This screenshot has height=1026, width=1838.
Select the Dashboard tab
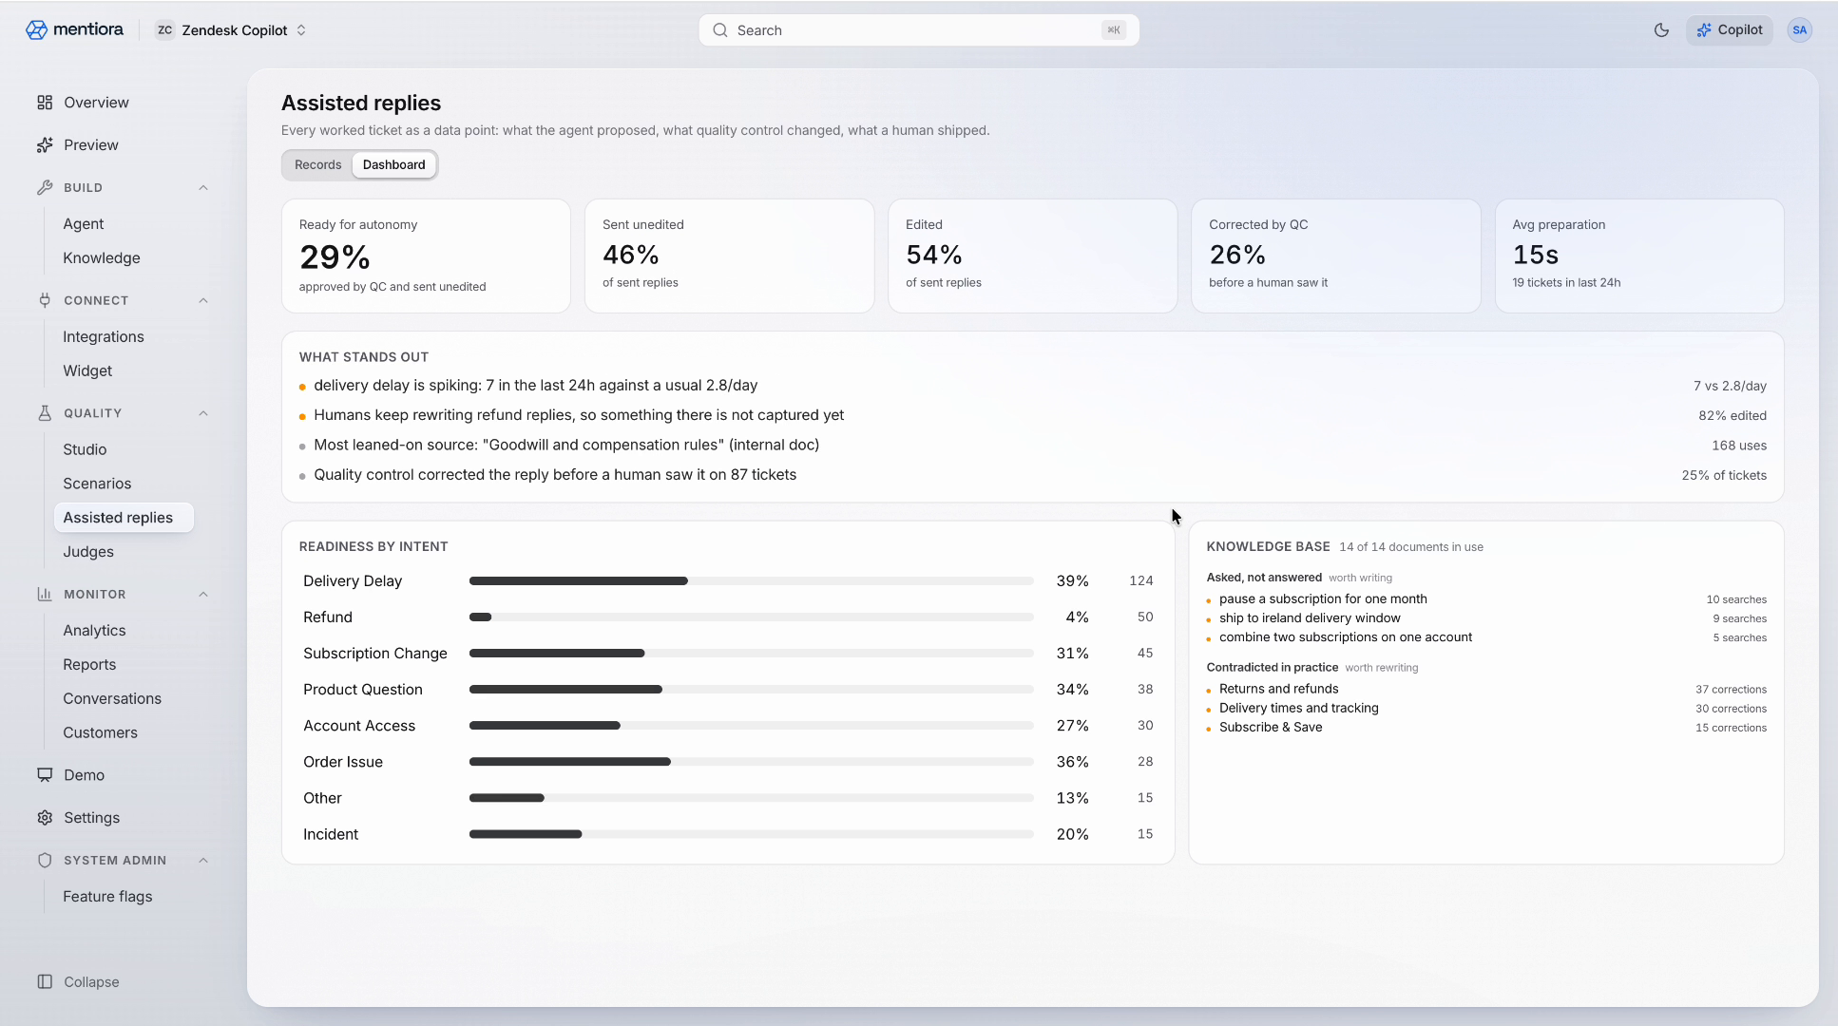point(394,165)
